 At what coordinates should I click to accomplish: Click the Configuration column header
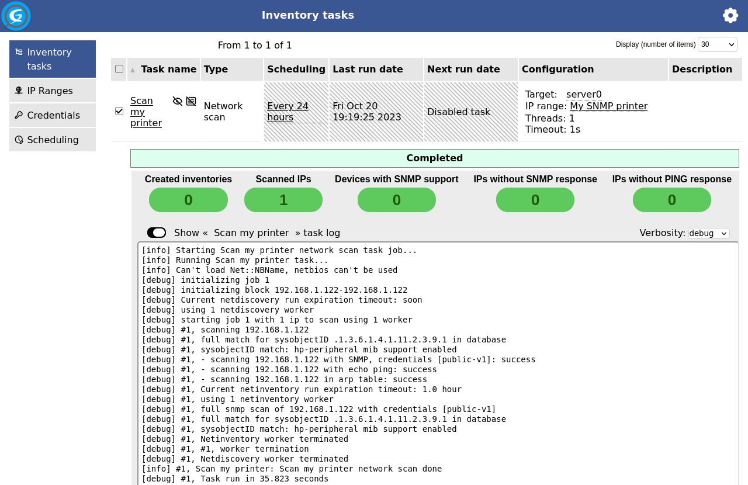[x=593, y=69]
